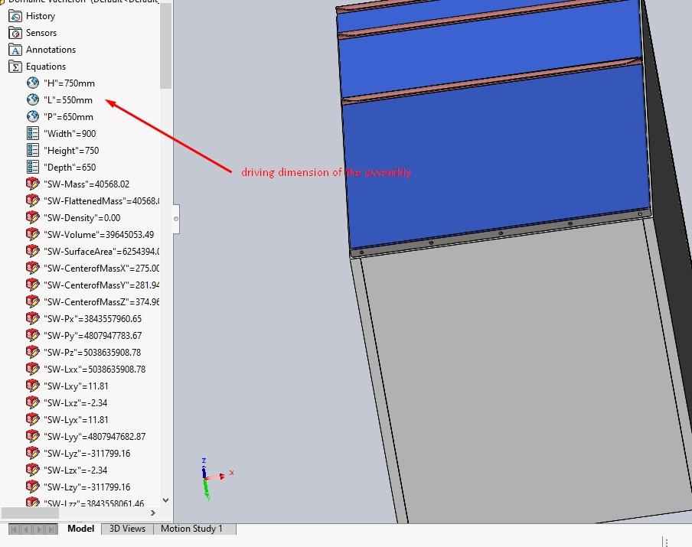692x547 pixels.
Task: Click the equation icon beside "Depth"=650
Action: pos(33,167)
